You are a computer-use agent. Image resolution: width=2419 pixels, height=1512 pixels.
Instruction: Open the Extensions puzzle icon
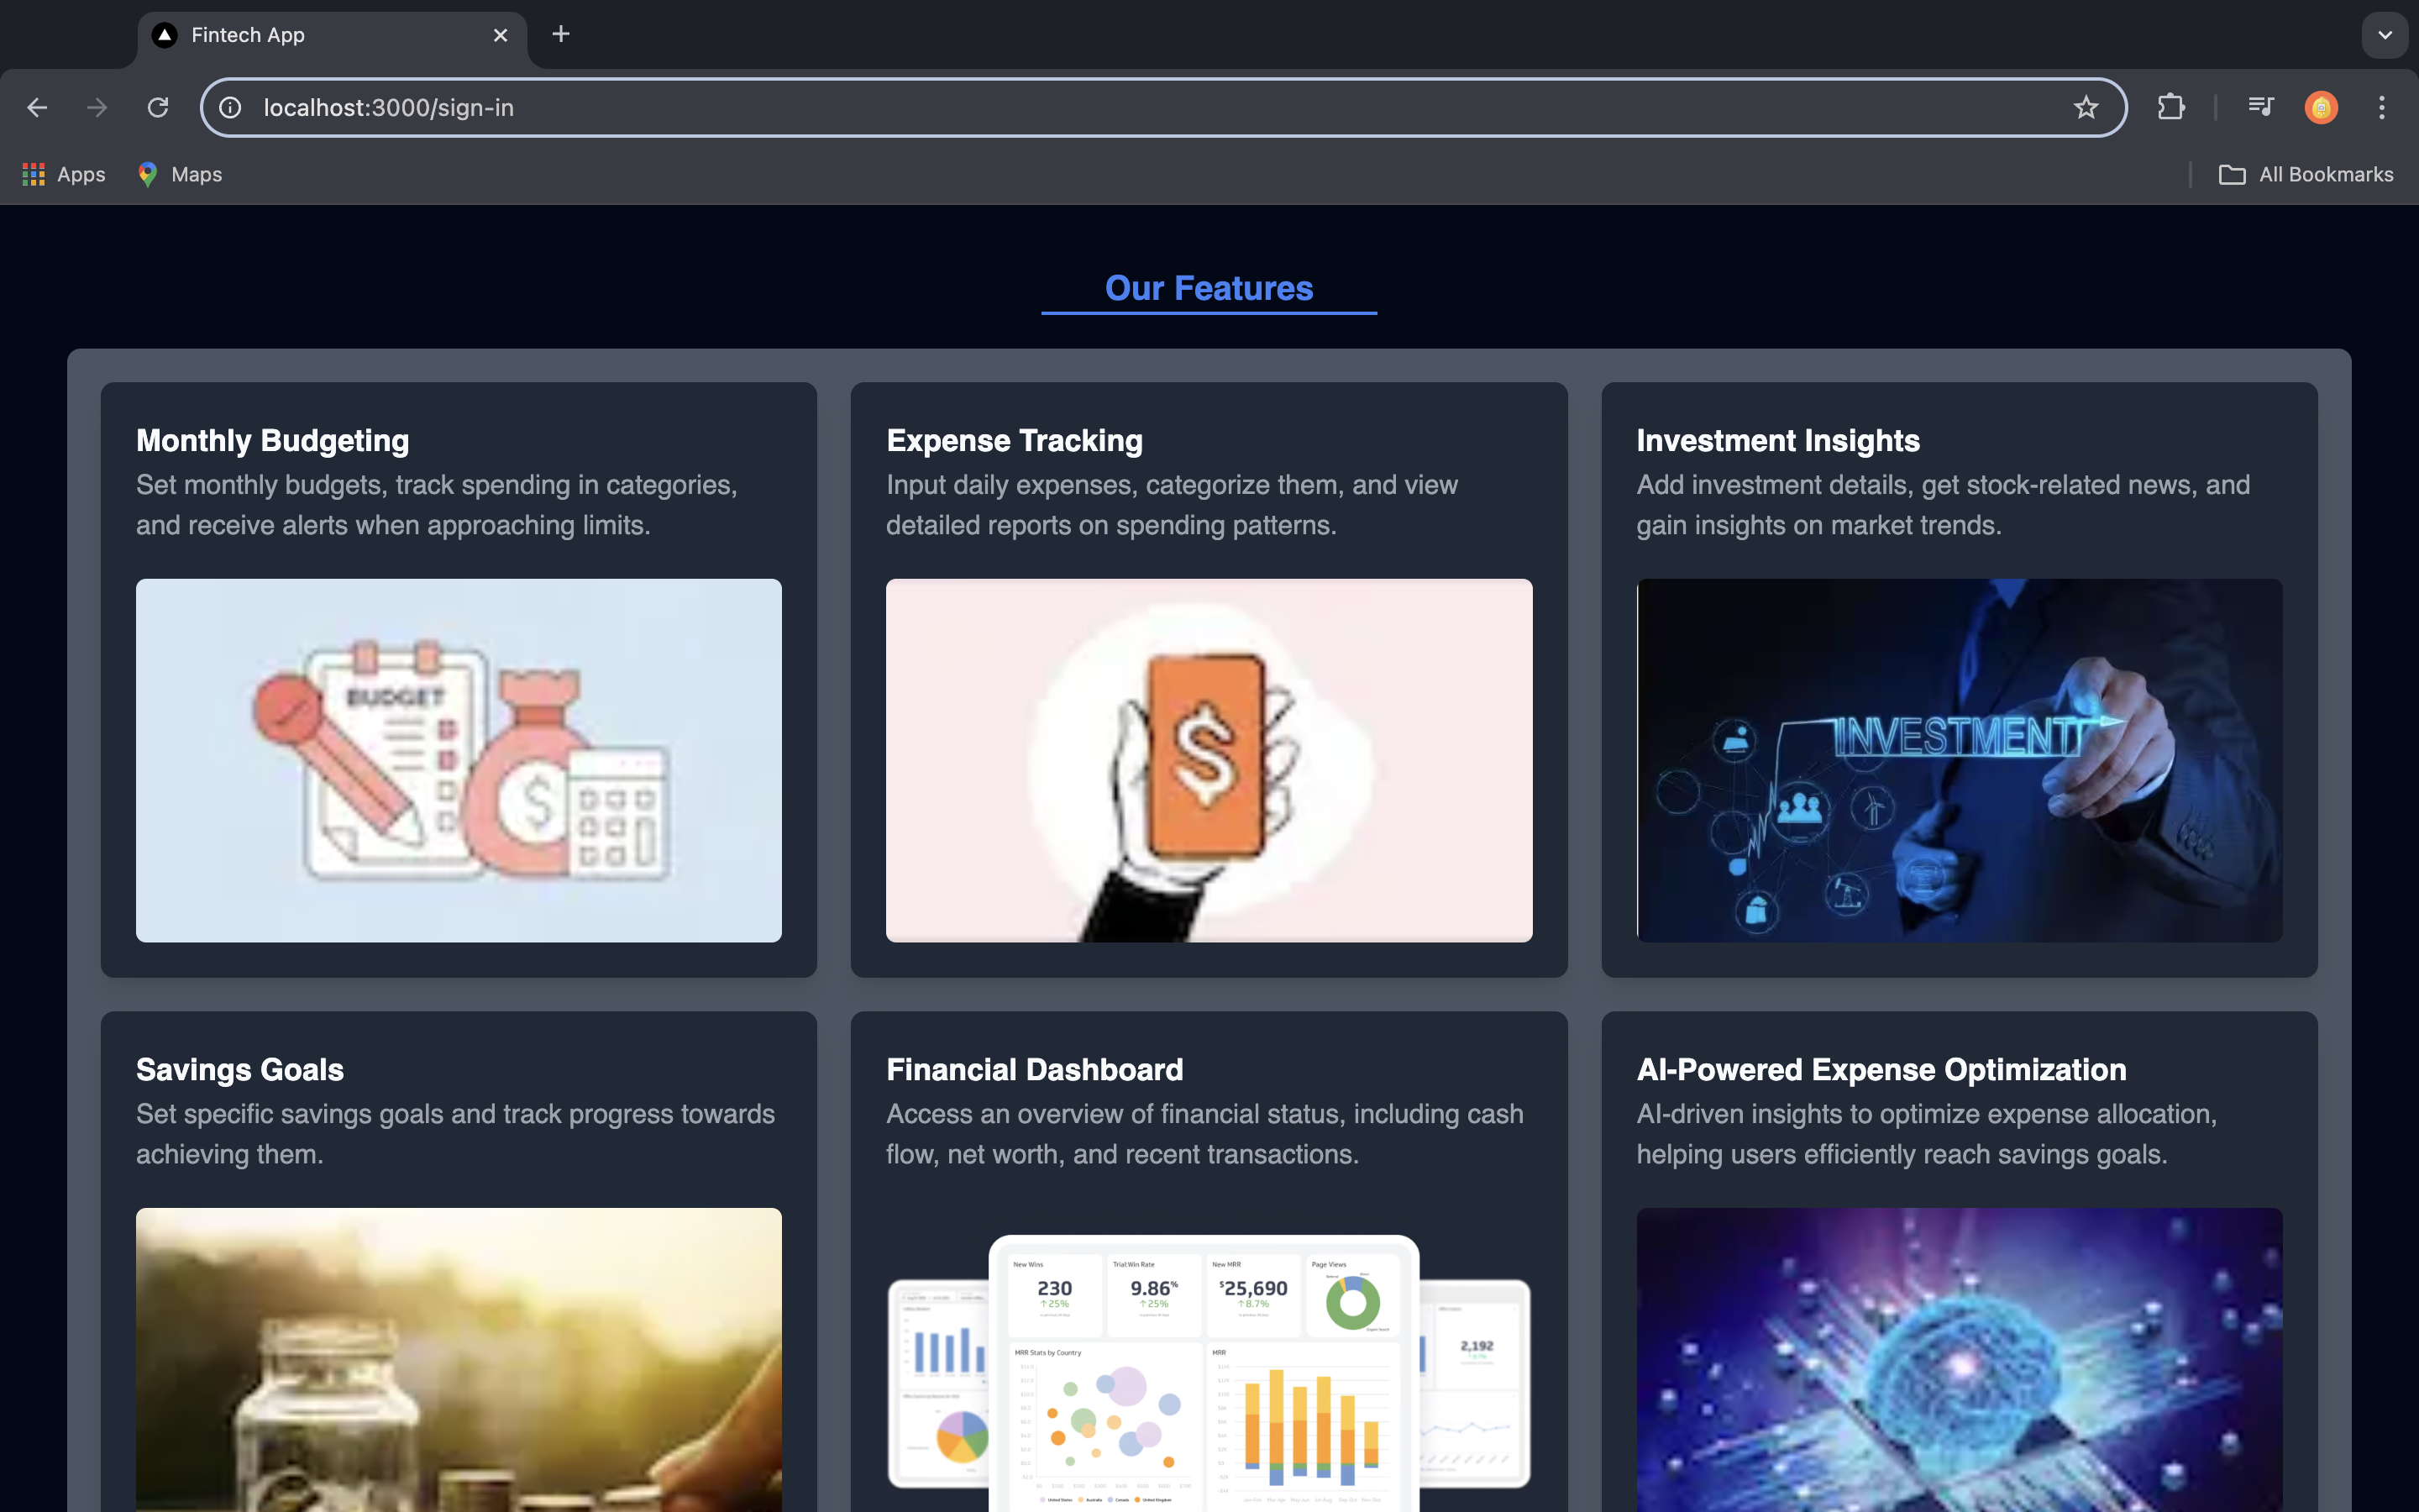(x=2170, y=107)
